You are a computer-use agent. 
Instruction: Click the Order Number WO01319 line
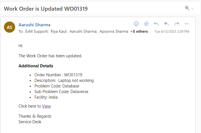pos(58,75)
